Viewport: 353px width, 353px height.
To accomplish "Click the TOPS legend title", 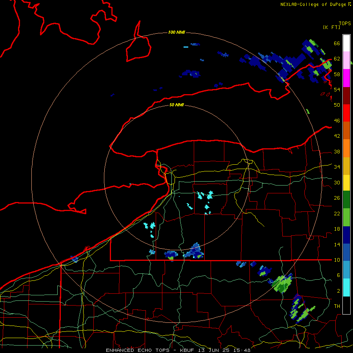I will pos(345,24).
